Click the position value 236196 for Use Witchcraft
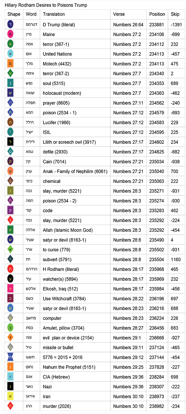The height and width of the screenshot is (414, 186). [157, 299]
